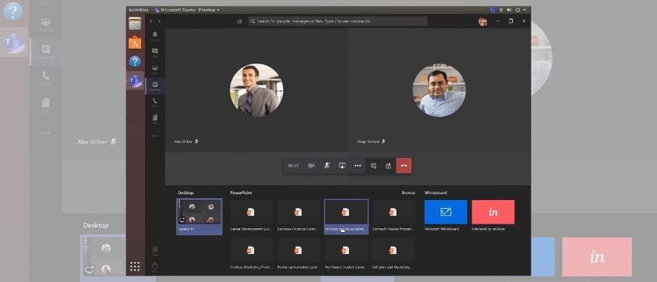Open Calendar in the Teams sidebar
Image resolution: width=657 pixels, height=282 pixels.
155,86
